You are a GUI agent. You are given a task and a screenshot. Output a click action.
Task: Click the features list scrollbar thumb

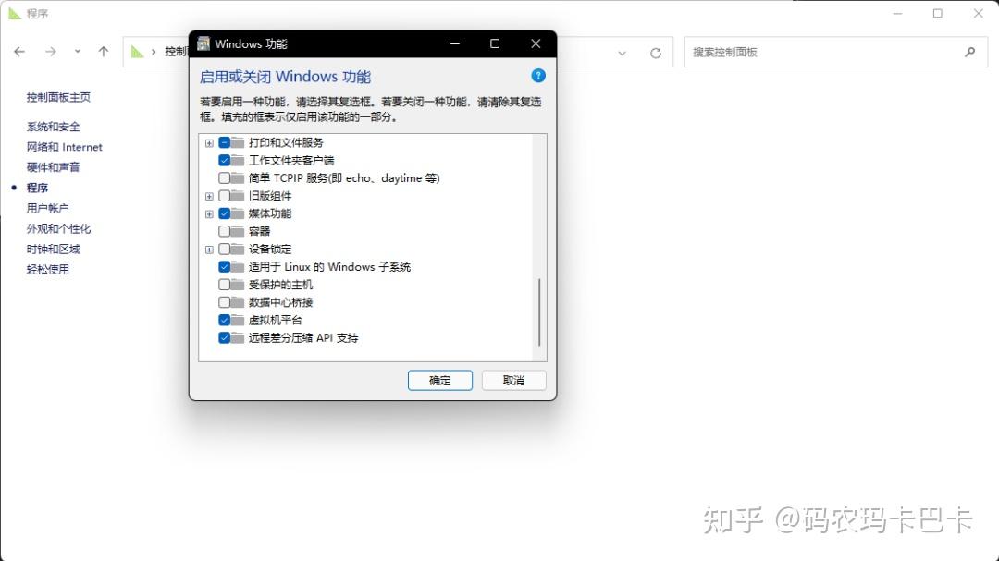[539, 312]
